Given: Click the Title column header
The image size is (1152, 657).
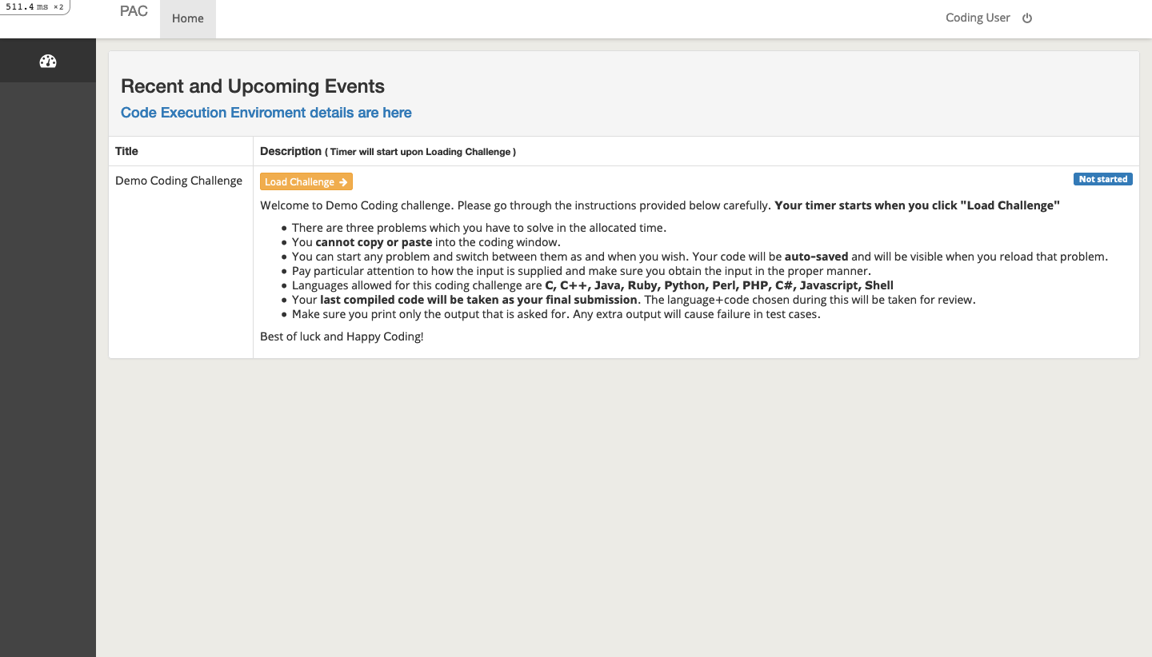Looking at the screenshot, I should (126, 151).
